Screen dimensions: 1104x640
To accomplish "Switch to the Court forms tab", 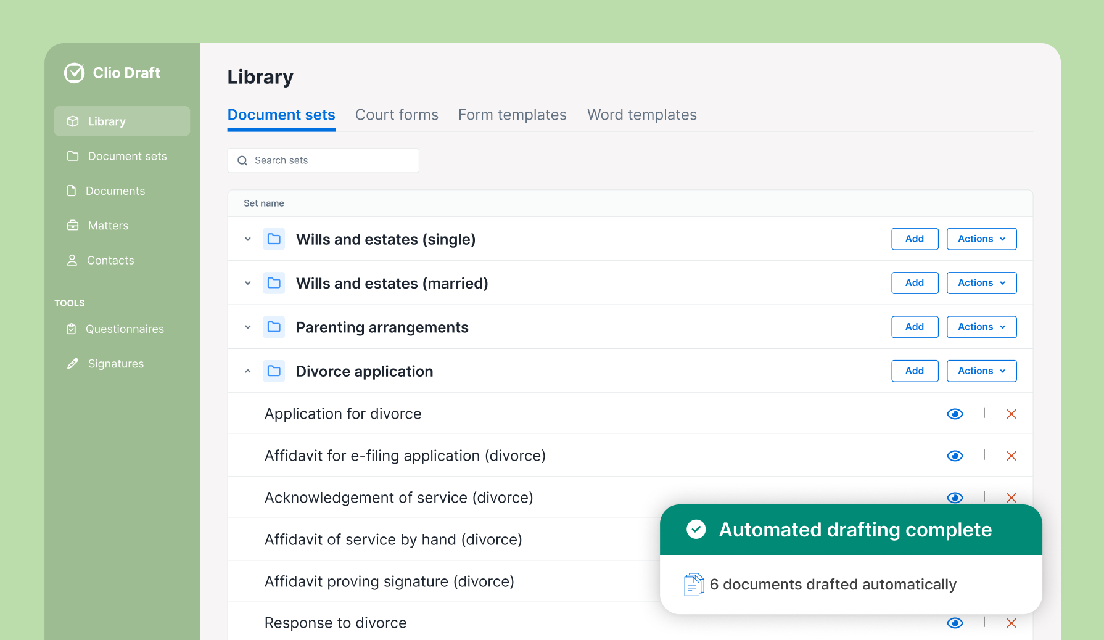I will point(397,115).
